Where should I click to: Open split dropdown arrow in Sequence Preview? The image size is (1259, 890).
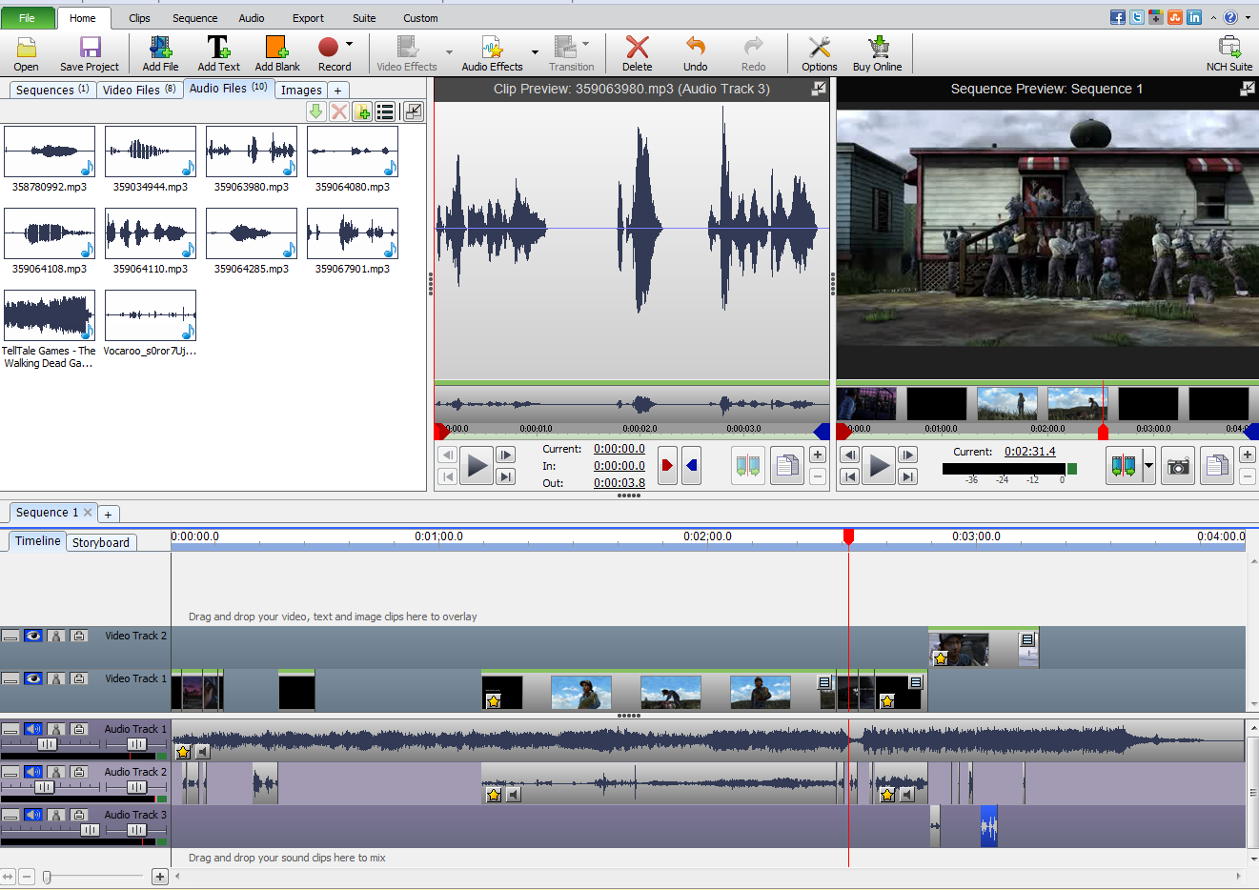point(1148,466)
